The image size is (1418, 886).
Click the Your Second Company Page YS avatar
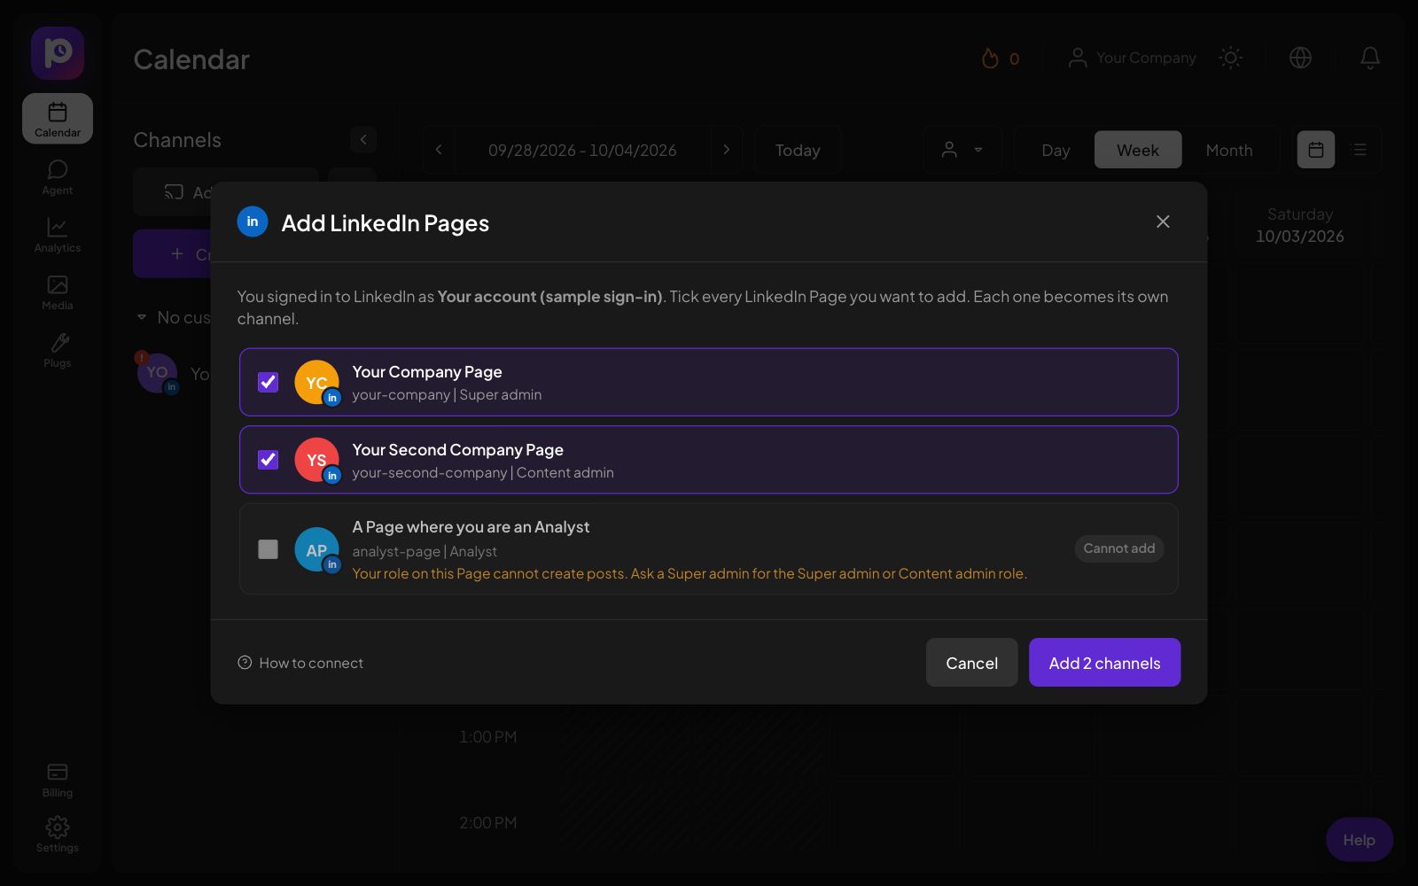tap(316, 460)
